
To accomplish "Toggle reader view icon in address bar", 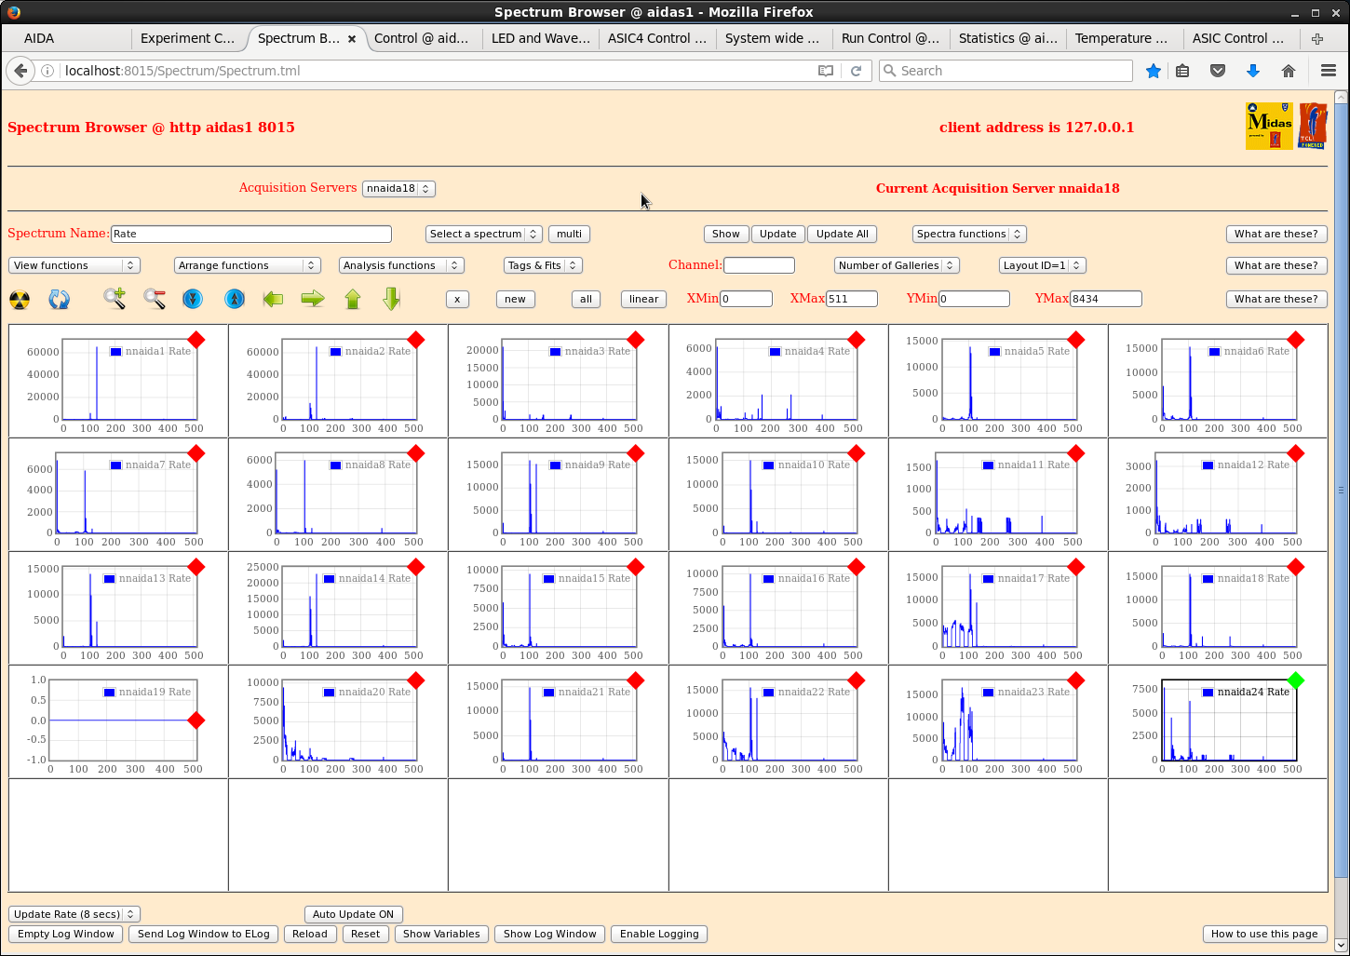I will 826,71.
